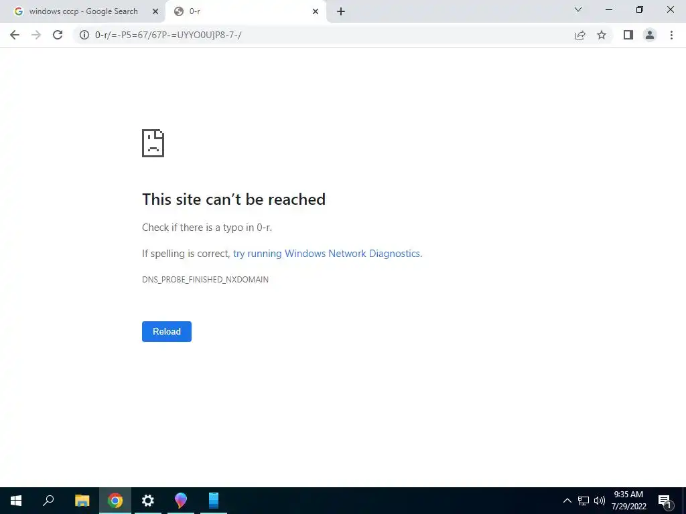686x514 pixels.
Task: View site information icon in address bar
Action: pos(84,35)
